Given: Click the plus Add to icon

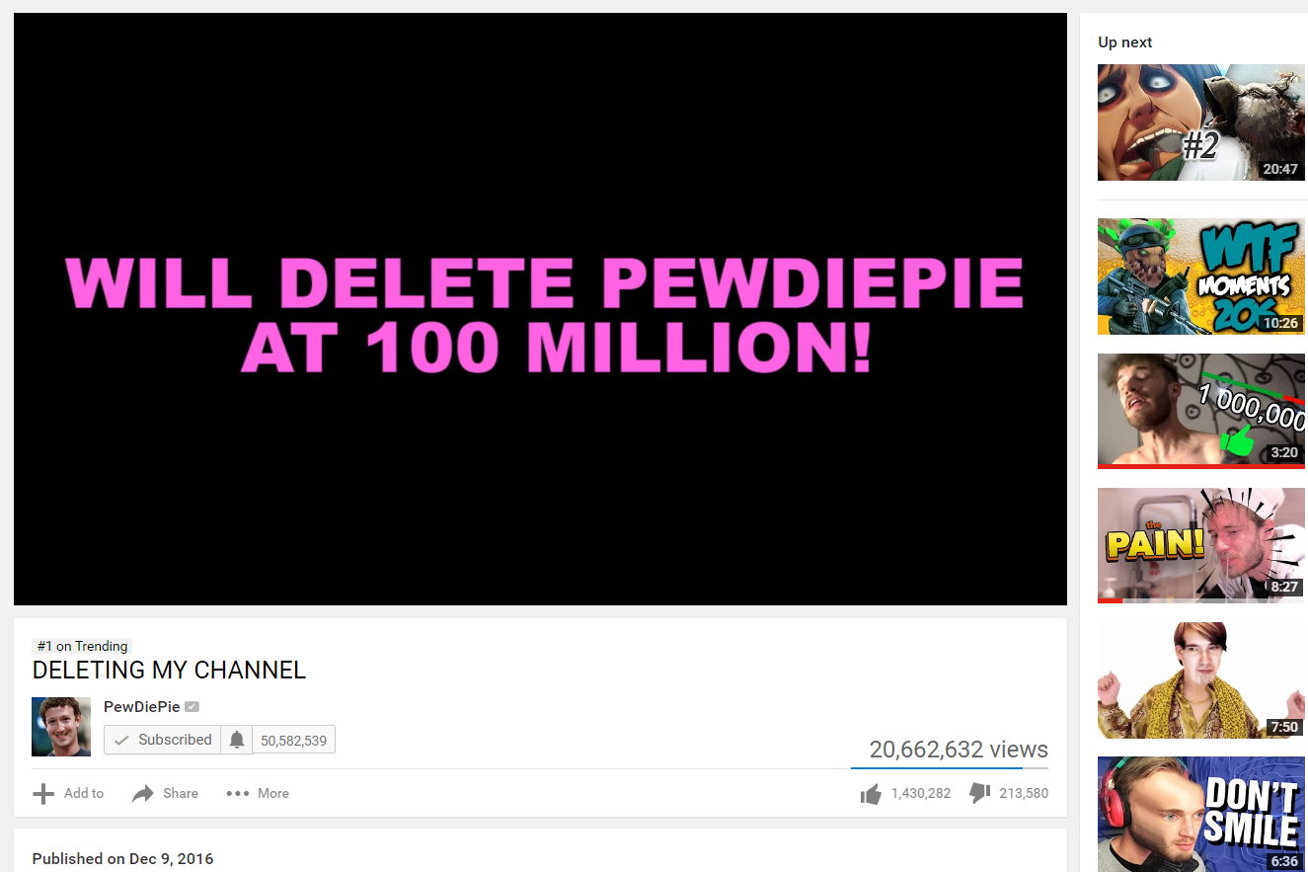Looking at the screenshot, I should click(x=43, y=793).
